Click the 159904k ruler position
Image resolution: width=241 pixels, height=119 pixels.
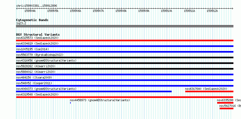point(30,11)
